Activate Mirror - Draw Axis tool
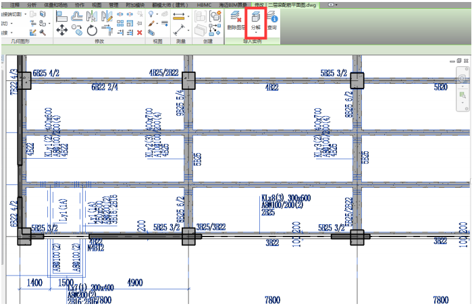 point(107,16)
